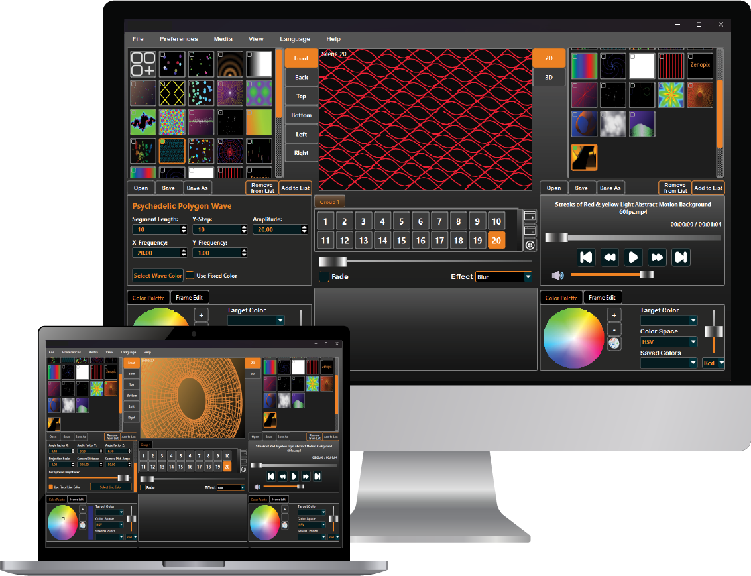The image size is (751, 576).
Task: Click fast-forward in the monitor's media player
Action: [x=657, y=258]
